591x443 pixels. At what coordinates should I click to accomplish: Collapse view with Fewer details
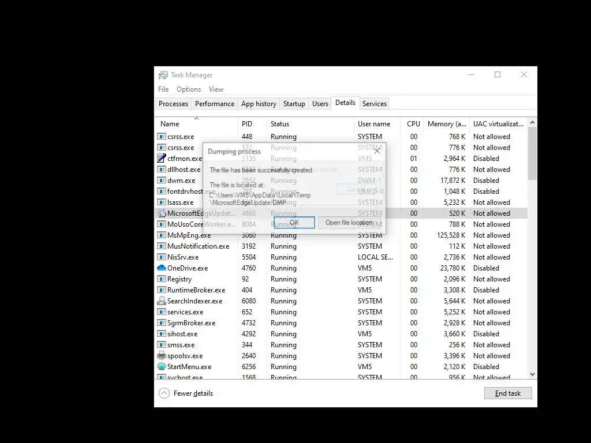(x=186, y=393)
